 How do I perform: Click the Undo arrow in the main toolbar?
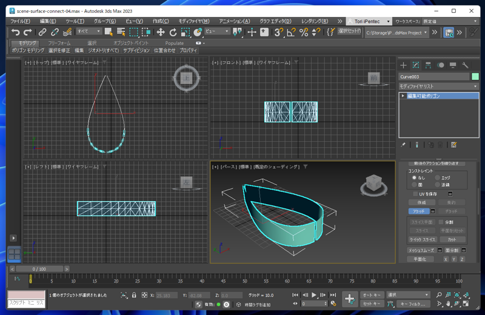coord(15,32)
